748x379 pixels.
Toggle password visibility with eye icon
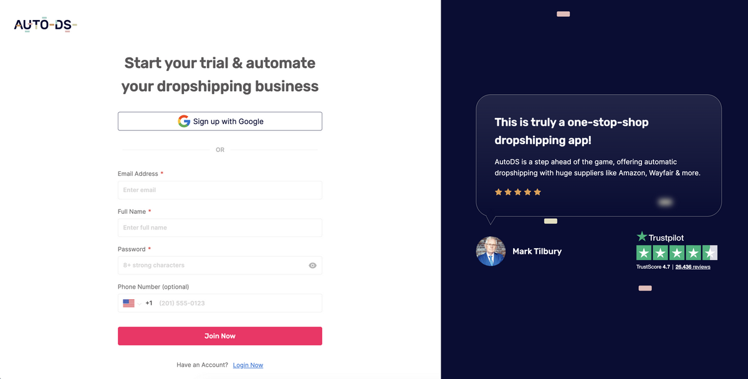coord(313,266)
